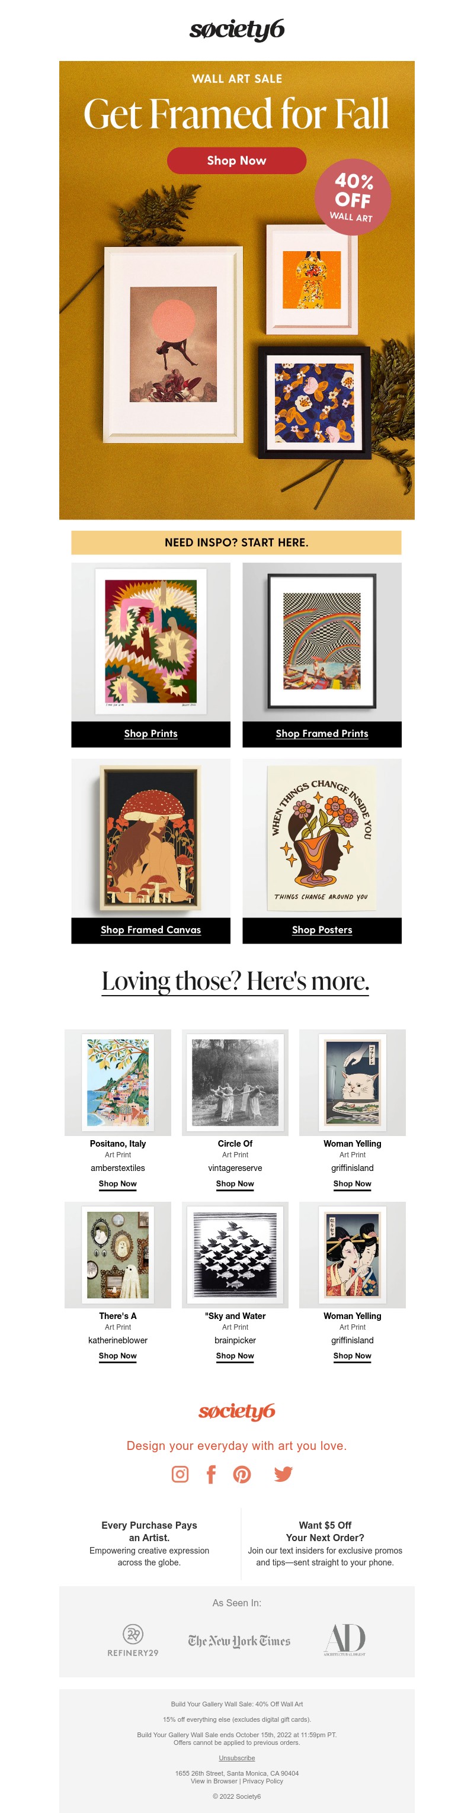Click Shop Now under Positano, Italy
This screenshot has width=474, height=1813.
tap(118, 1184)
